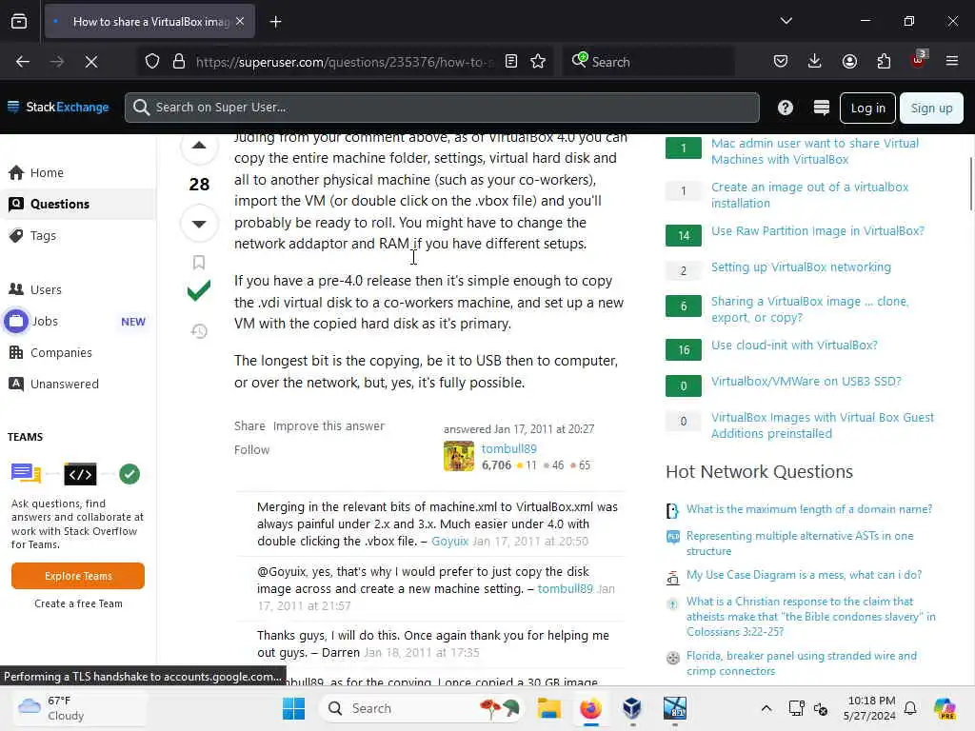Close the VirtualBox question tab
975x731 pixels.
pyautogui.click(x=240, y=22)
